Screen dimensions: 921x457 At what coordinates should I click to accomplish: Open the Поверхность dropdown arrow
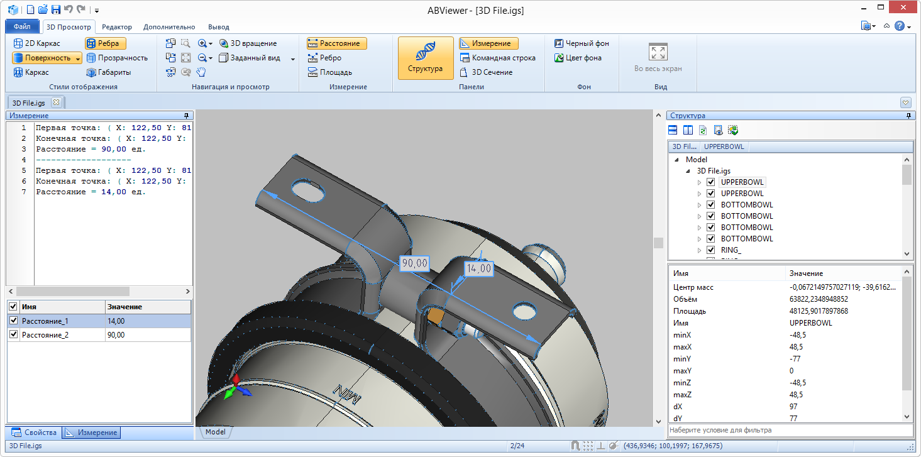[x=78, y=58]
